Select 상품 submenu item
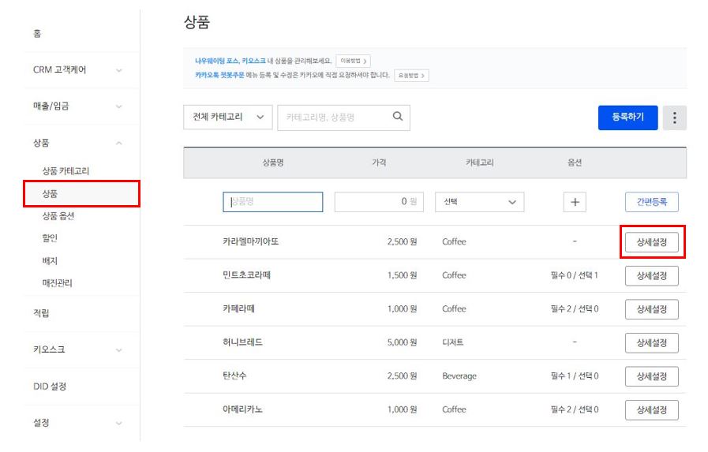The width and height of the screenshot is (708, 452). coord(82,194)
